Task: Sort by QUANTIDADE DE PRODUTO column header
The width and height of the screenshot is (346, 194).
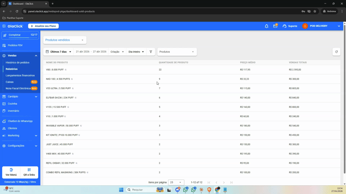Action: coord(174,62)
